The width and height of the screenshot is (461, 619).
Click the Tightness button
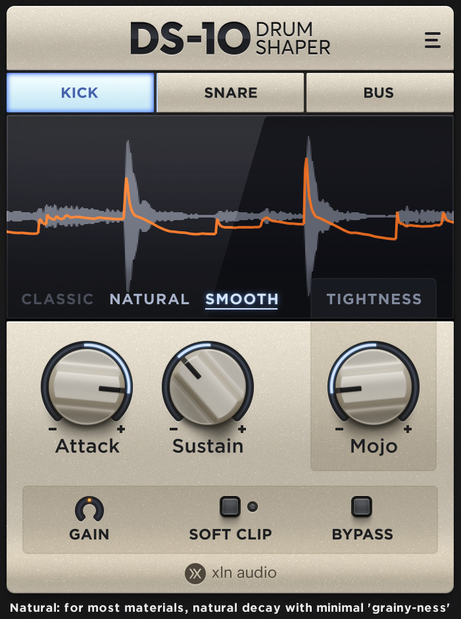[x=374, y=299]
